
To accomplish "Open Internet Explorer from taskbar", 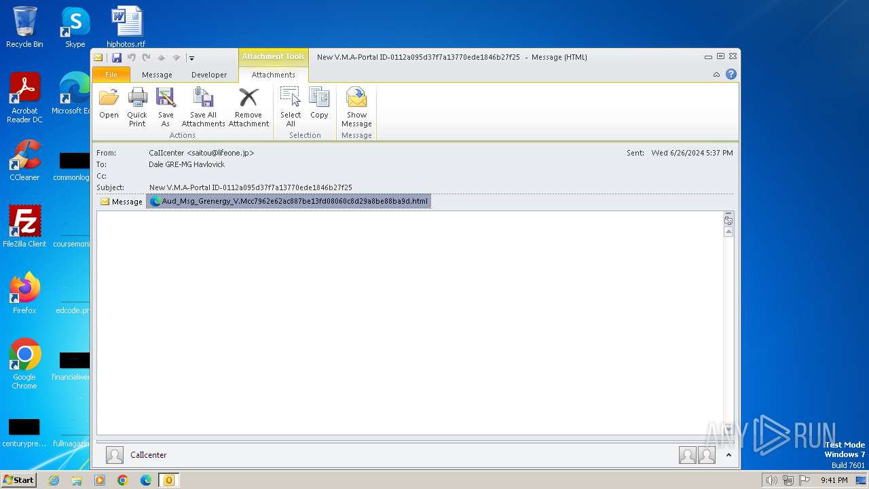I will point(54,480).
